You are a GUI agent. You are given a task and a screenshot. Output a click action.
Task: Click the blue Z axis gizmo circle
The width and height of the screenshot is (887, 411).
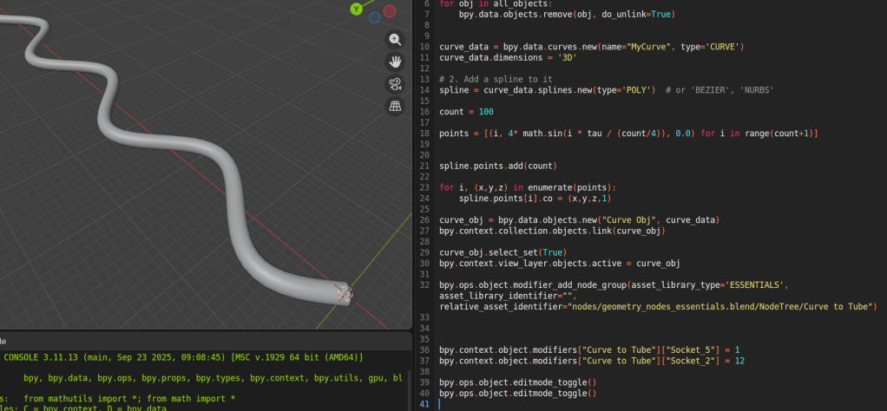click(x=374, y=17)
